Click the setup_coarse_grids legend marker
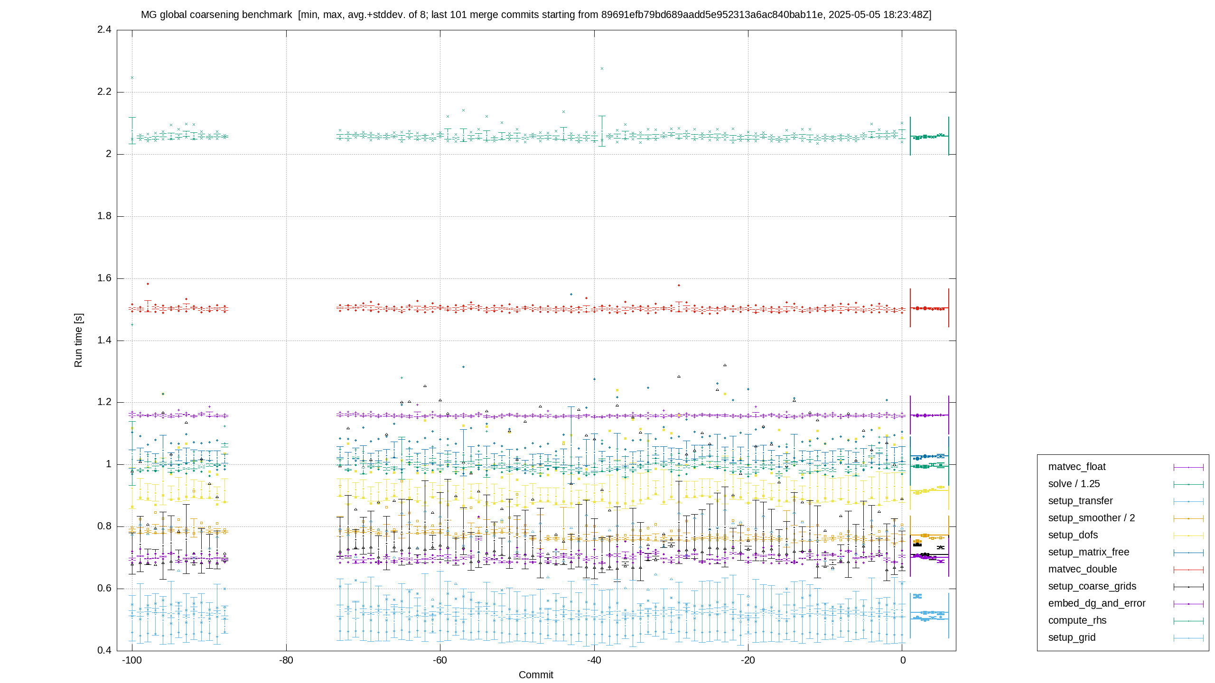The height and width of the screenshot is (683, 1215). coord(1188,587)
